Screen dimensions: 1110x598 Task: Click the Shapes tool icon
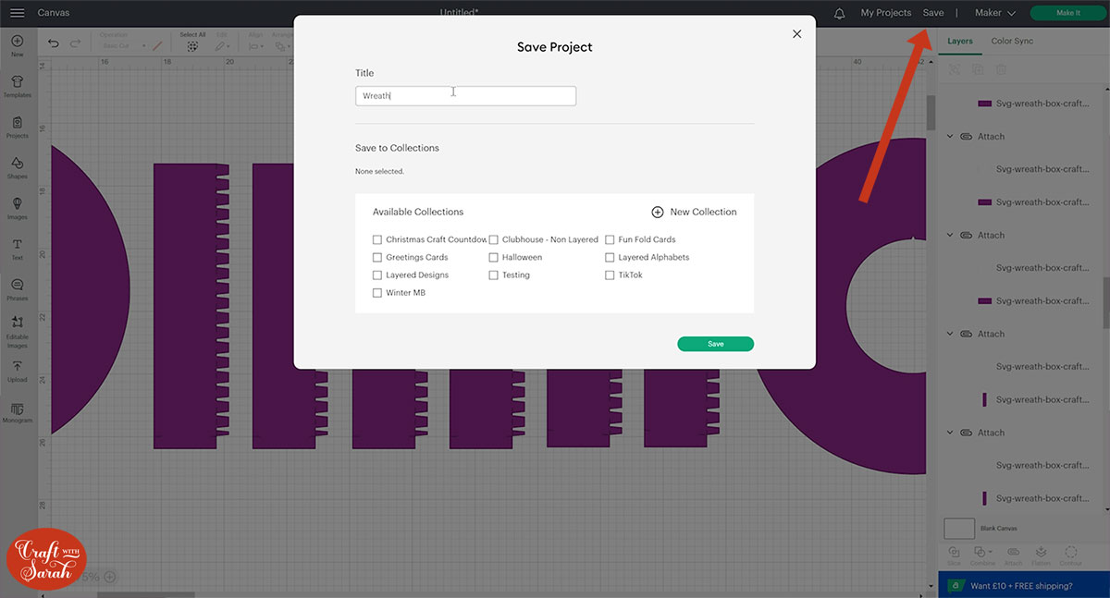[x=17, y=166]
